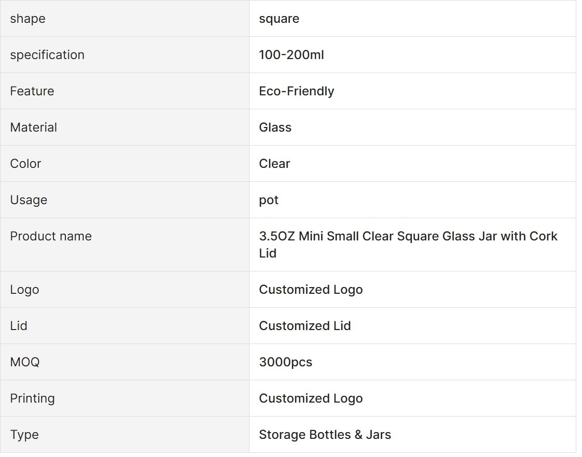The height and width of the screenshot is (457, 582).
Task: Click the 'Product name' row label
Action: [x=51, y=236]
